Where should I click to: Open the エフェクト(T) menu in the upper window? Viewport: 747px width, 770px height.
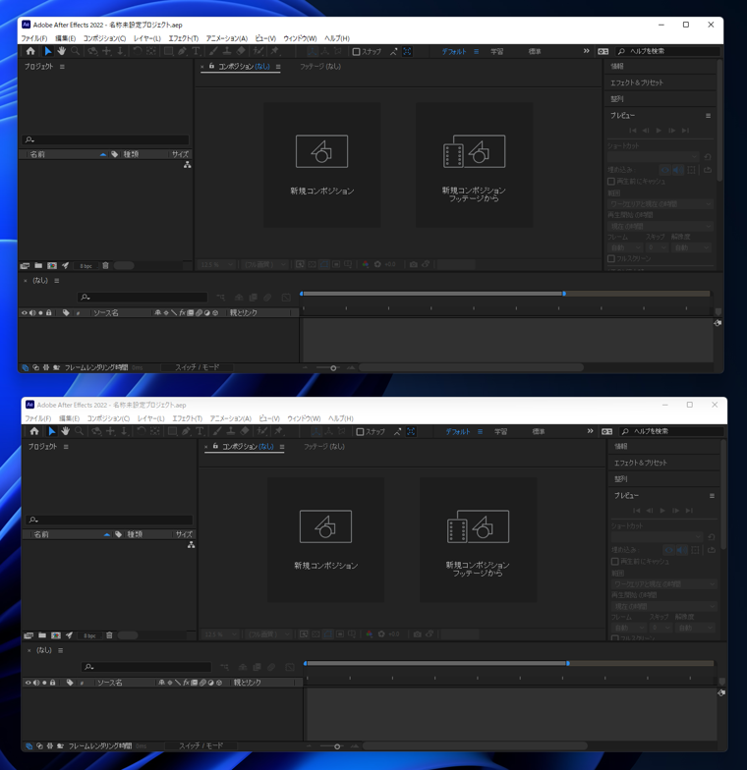[x=183, y=38]
